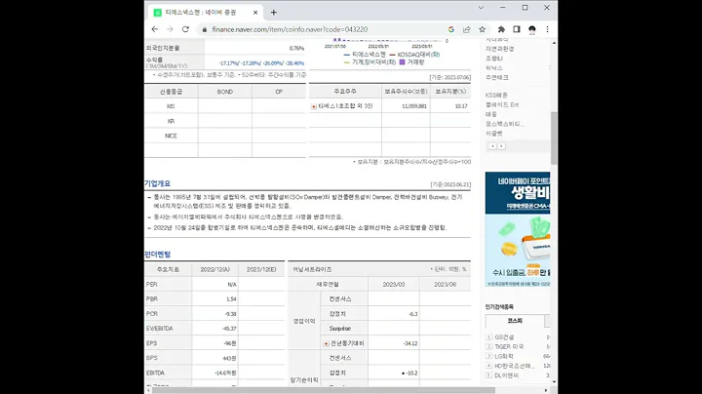The height and width of the screenshot is (394, 702).
Task: Open the 대동 sidebar stock link
Action: point(491,114)
